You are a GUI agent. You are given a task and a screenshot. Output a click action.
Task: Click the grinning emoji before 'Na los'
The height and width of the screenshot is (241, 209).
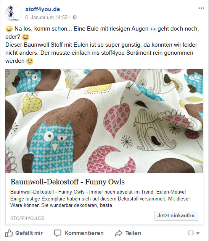click(9, 29)
